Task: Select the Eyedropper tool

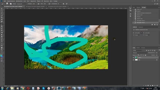Action: click(2, 19)
